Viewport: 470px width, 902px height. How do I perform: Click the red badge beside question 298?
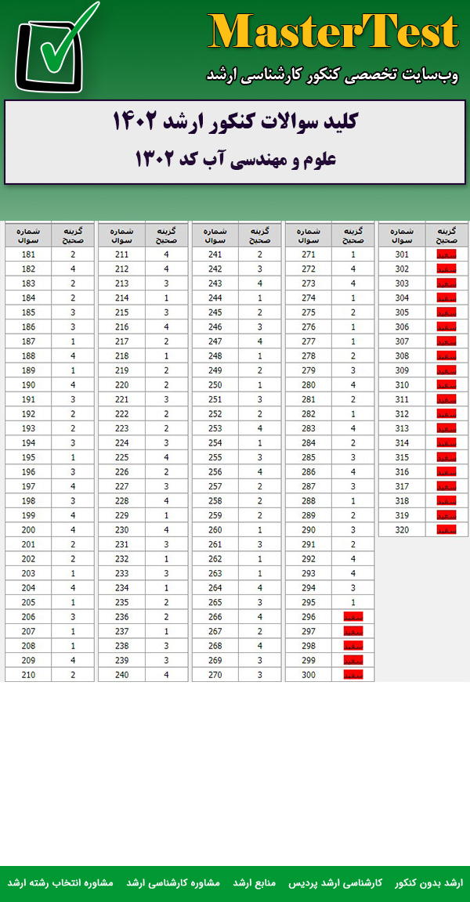pos(353,646)
